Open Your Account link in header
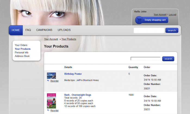This screenshot has width=190, height=114. [x=160, y=14]
